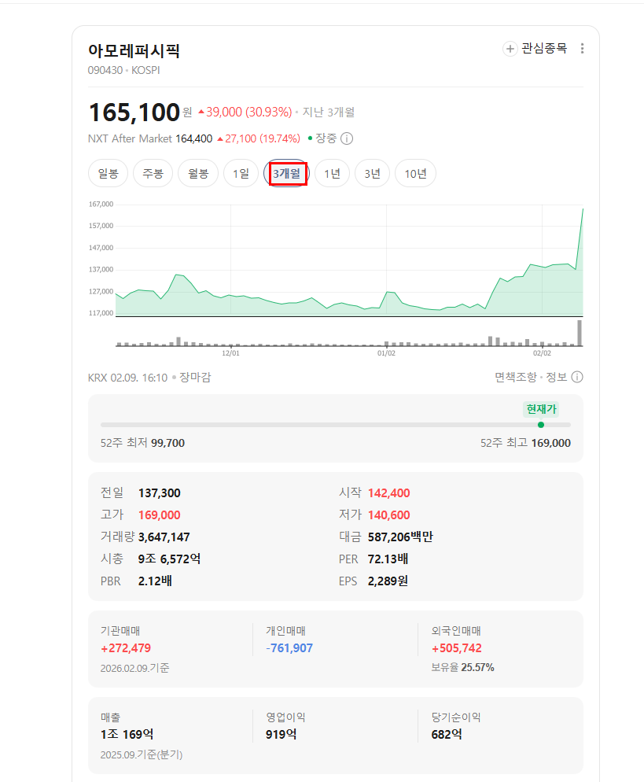Click the 시총 9조 6,572억 value
644x782 pixels.
coord(170,559)
